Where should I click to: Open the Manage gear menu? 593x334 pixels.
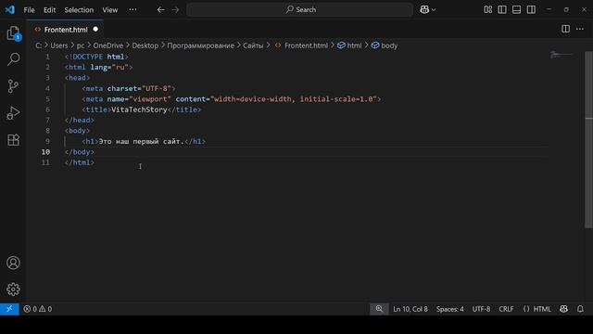click(13, 289)
